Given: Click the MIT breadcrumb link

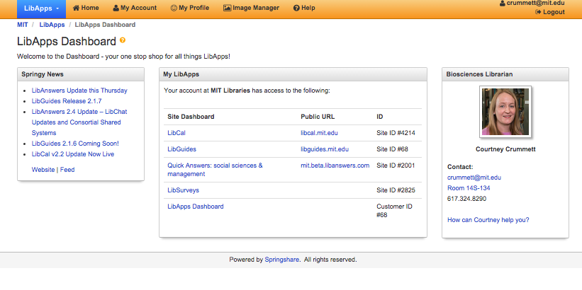Looking at the screenshot, I should pyautogui.click(x=22, y=25).
